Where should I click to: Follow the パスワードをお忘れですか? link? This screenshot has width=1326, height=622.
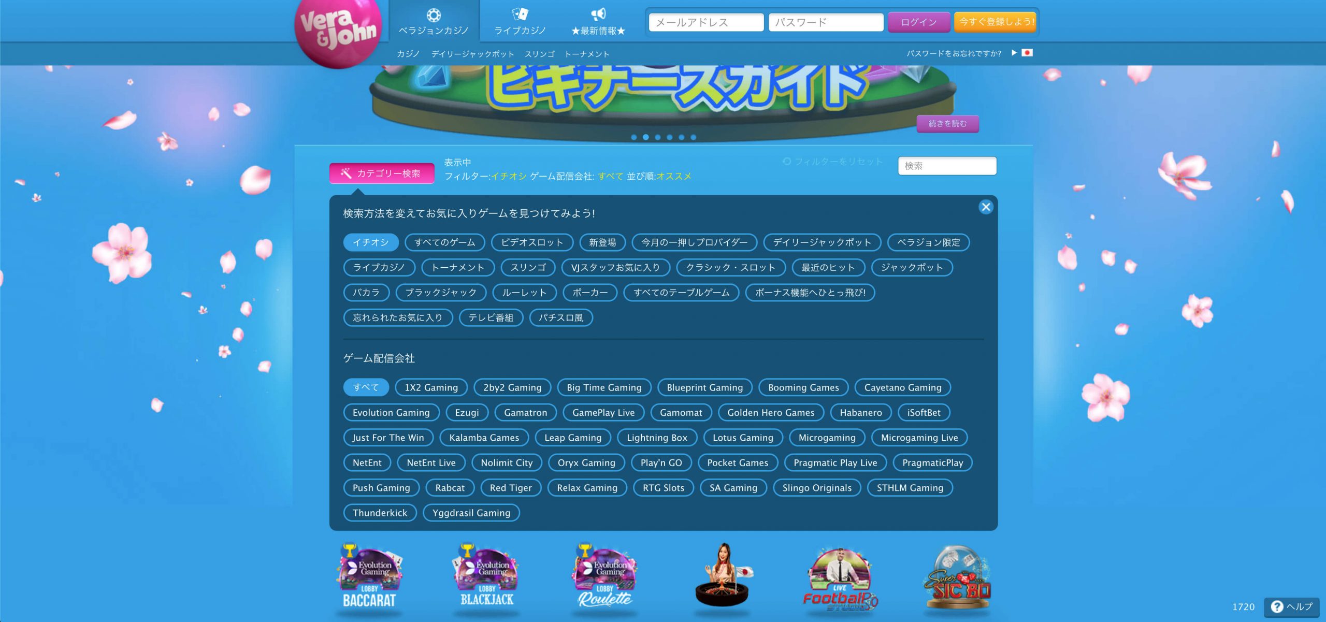(954, 53)
